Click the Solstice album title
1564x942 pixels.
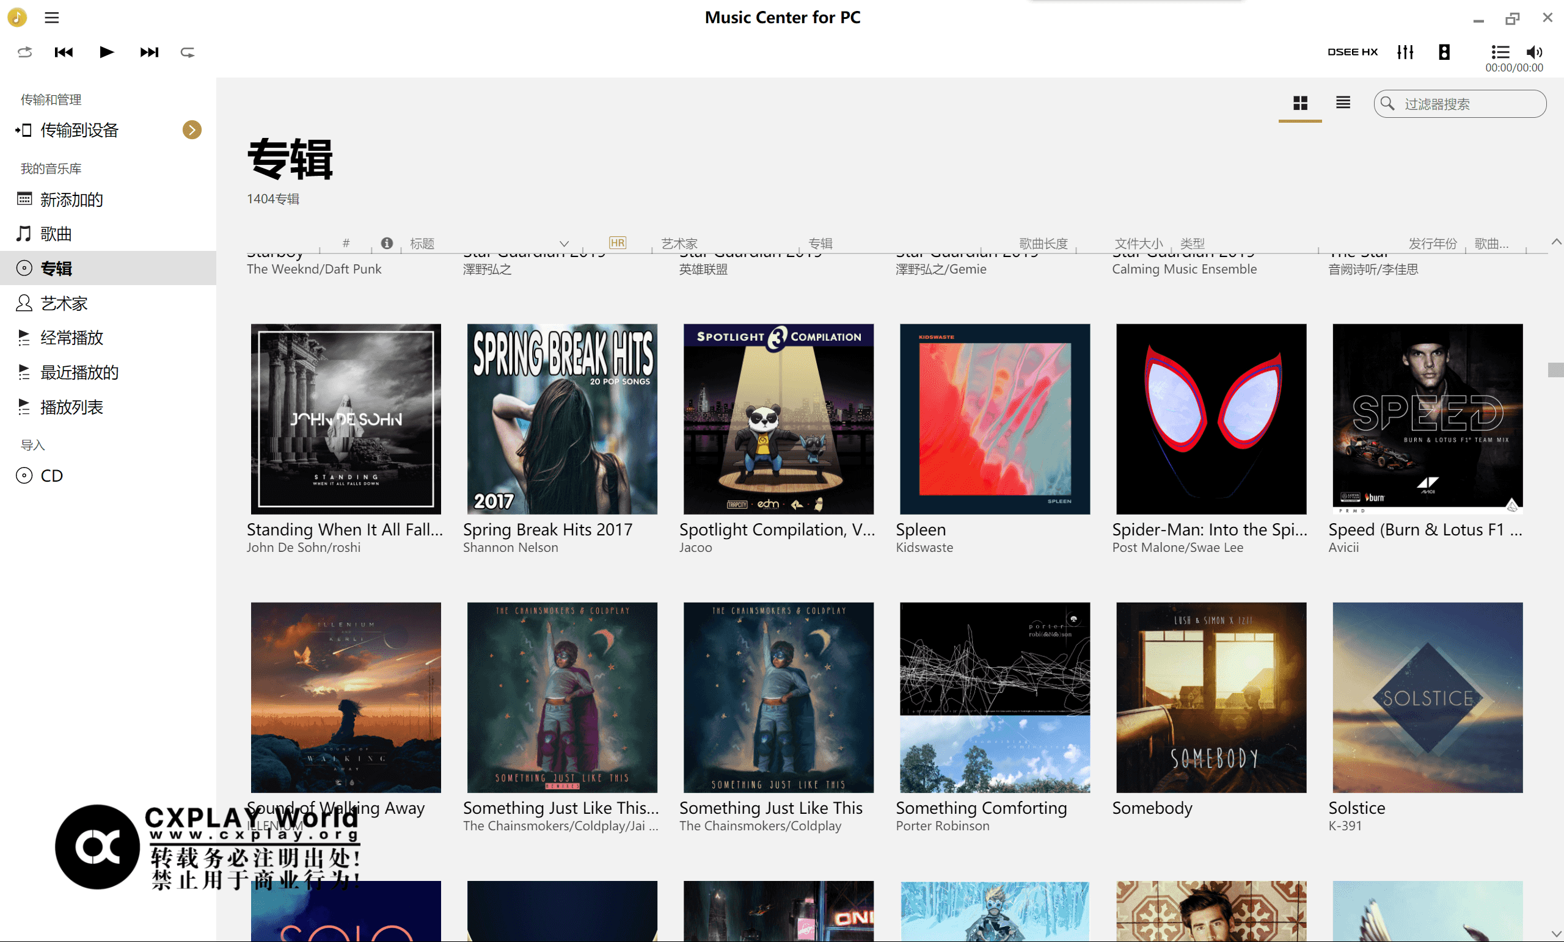[1356, 808]
